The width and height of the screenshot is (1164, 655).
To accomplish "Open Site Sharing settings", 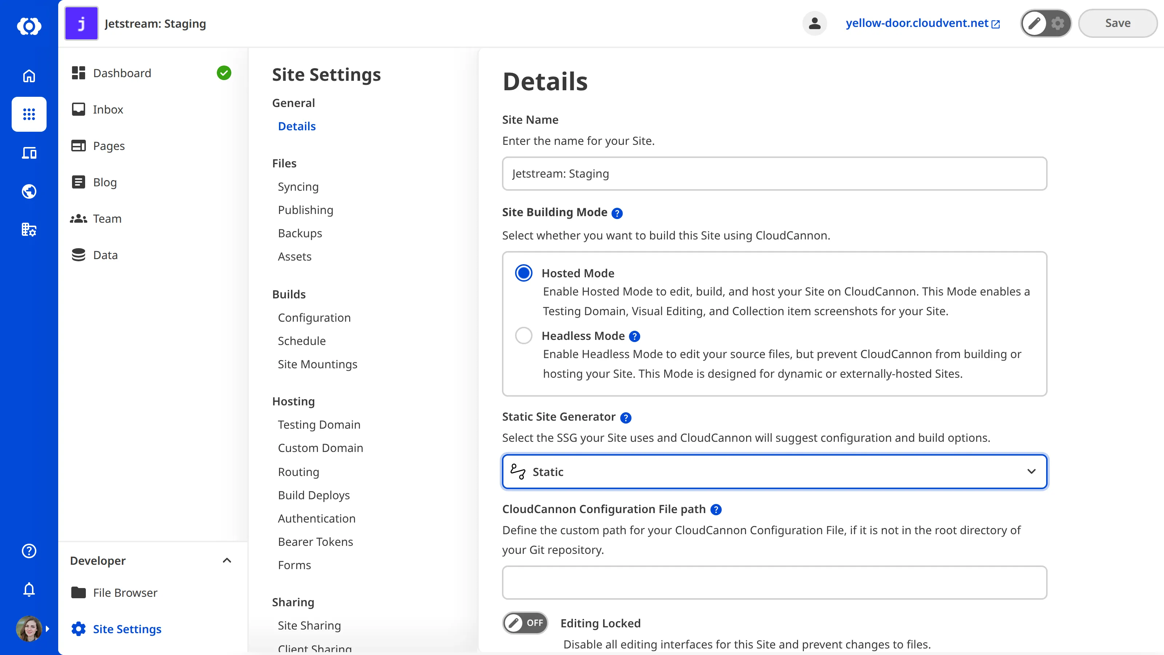I will click(309, 626).
